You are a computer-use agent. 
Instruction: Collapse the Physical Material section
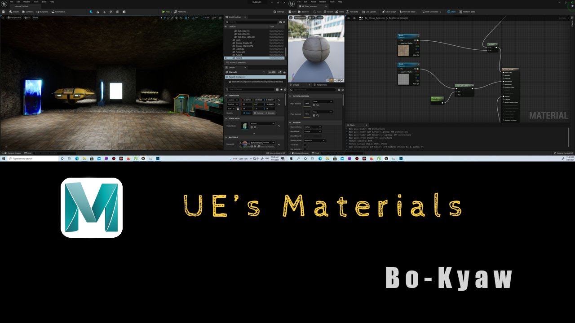click(291, 96)
